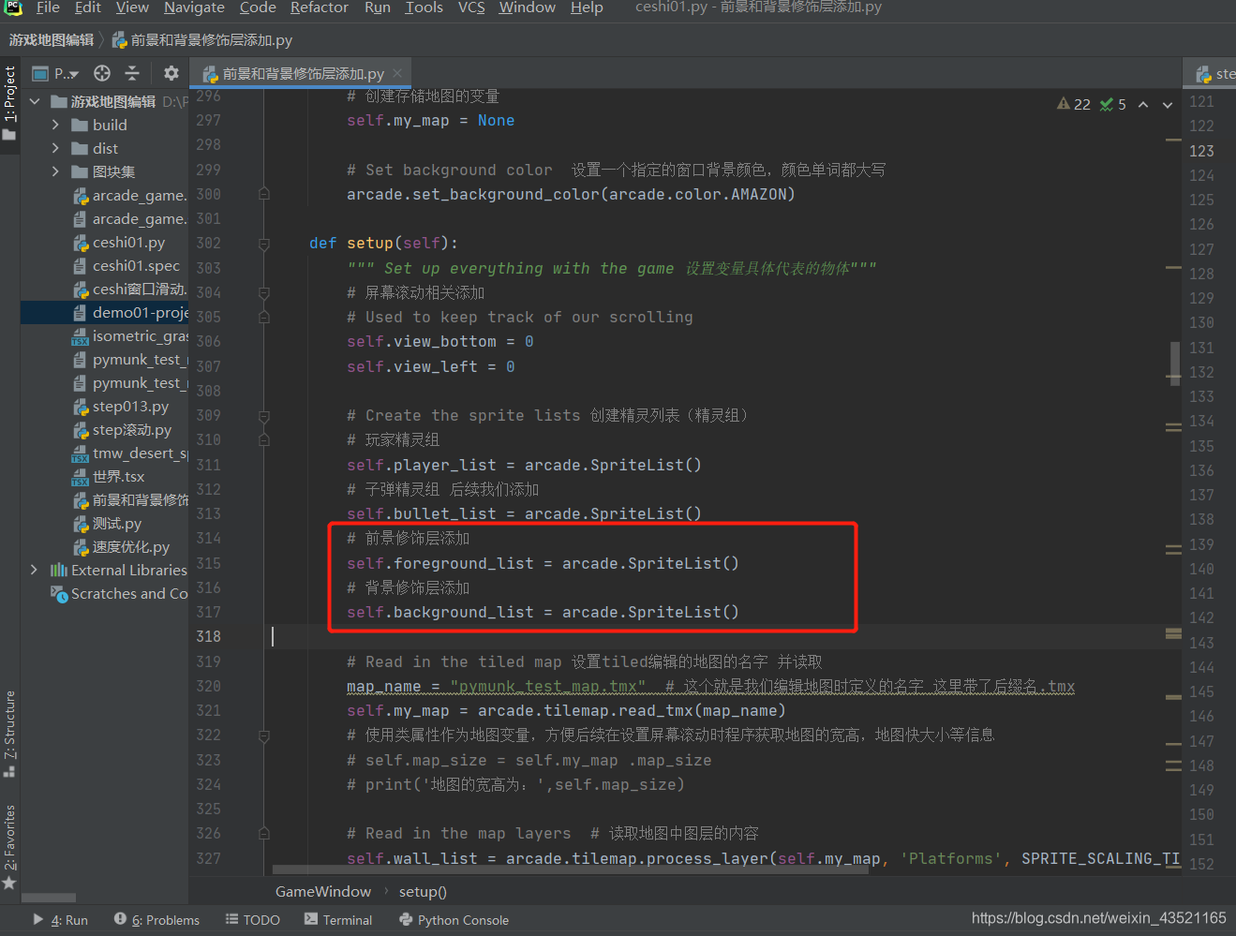Open the 4: Run tool window
This screenshot has height=936, width=1236.
click(x=60, y=920)
